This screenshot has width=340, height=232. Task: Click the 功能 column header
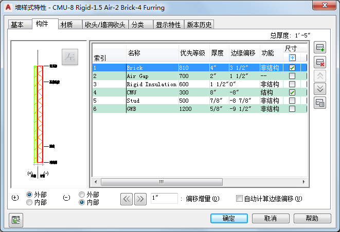coord(272,53)
